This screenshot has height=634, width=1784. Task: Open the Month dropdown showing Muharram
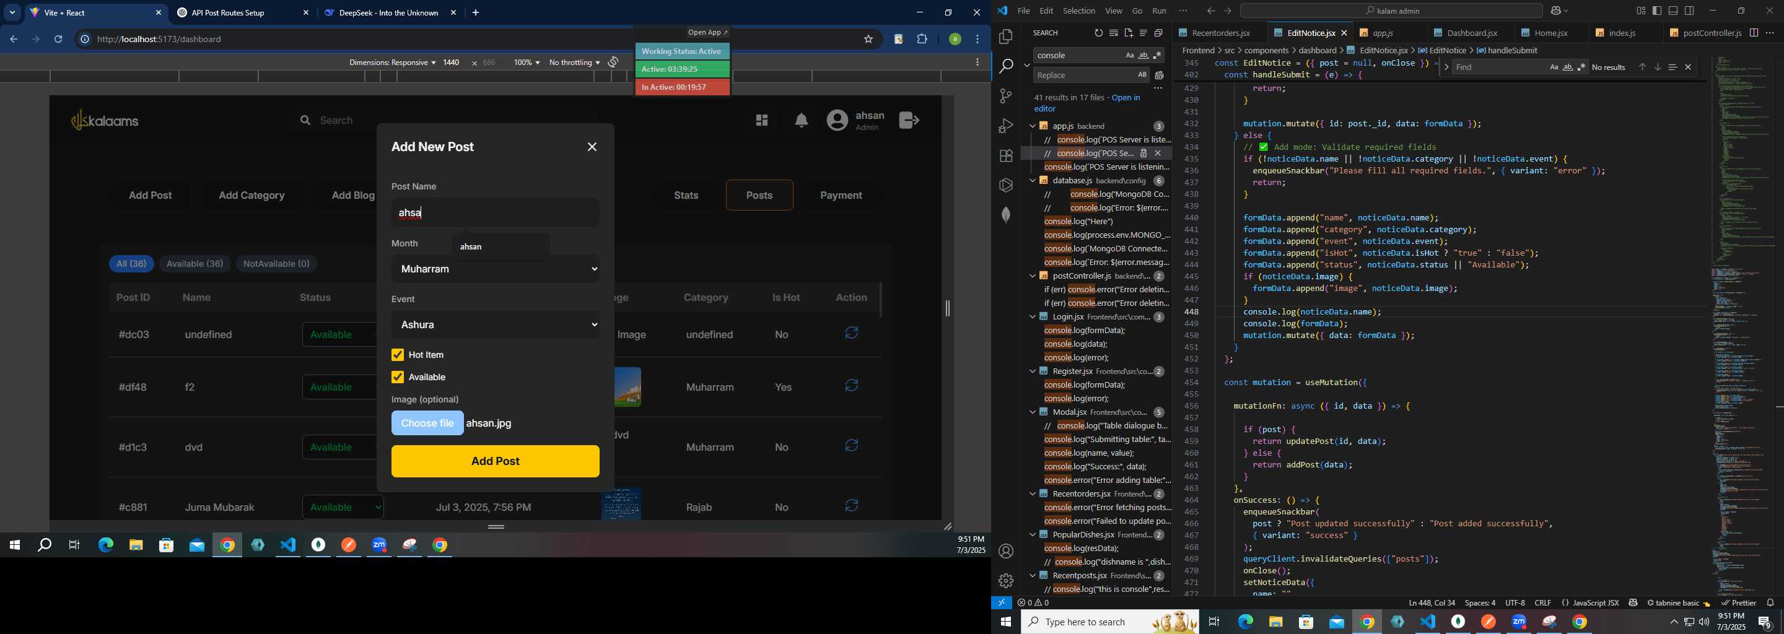pos(495,269)
